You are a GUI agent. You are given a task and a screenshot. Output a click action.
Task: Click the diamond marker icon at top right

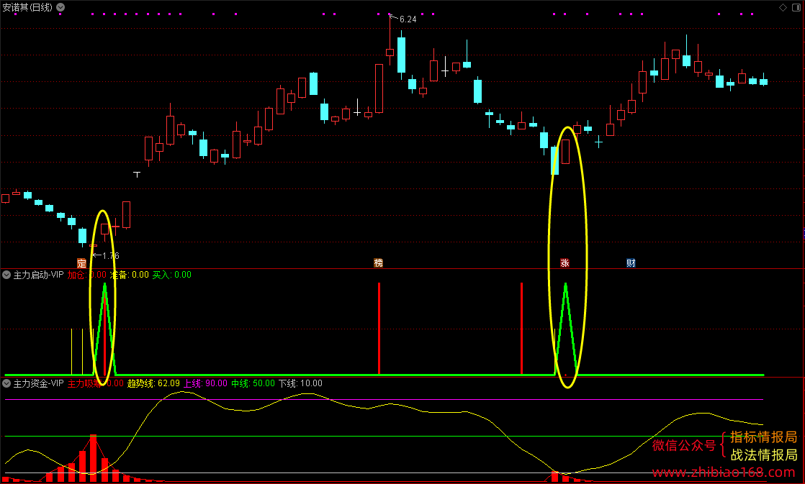783,7
